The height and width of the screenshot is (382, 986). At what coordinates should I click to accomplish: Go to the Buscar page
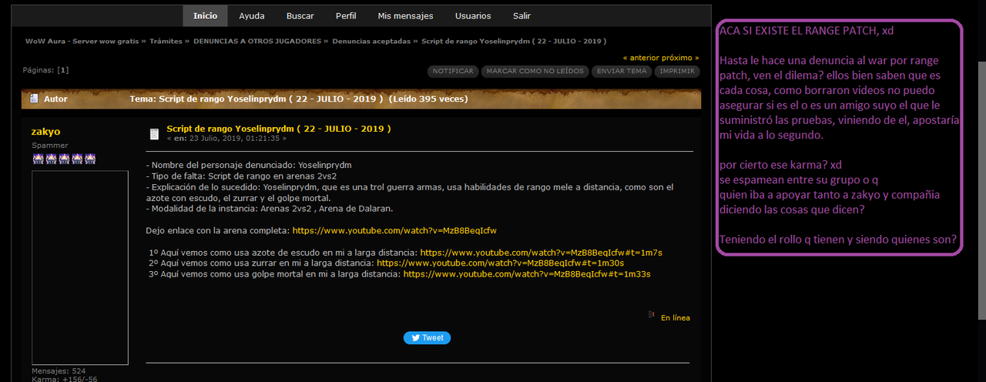pyautogui.click(x=300, y=15)
